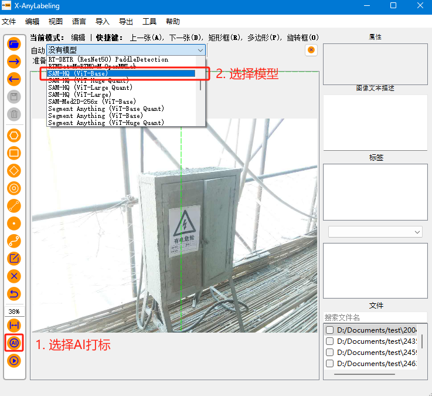The width and height of the screenshot is (432, 396).
Task: Click the orange X delete shape icon
Action: coord(14,276)
